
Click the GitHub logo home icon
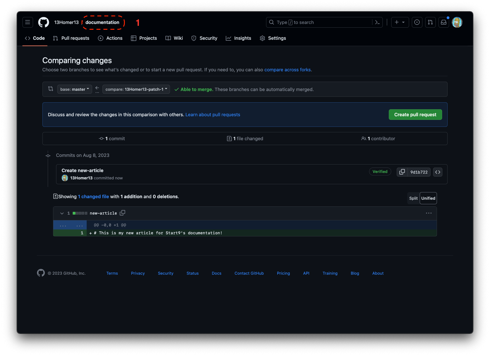[44, 22]
